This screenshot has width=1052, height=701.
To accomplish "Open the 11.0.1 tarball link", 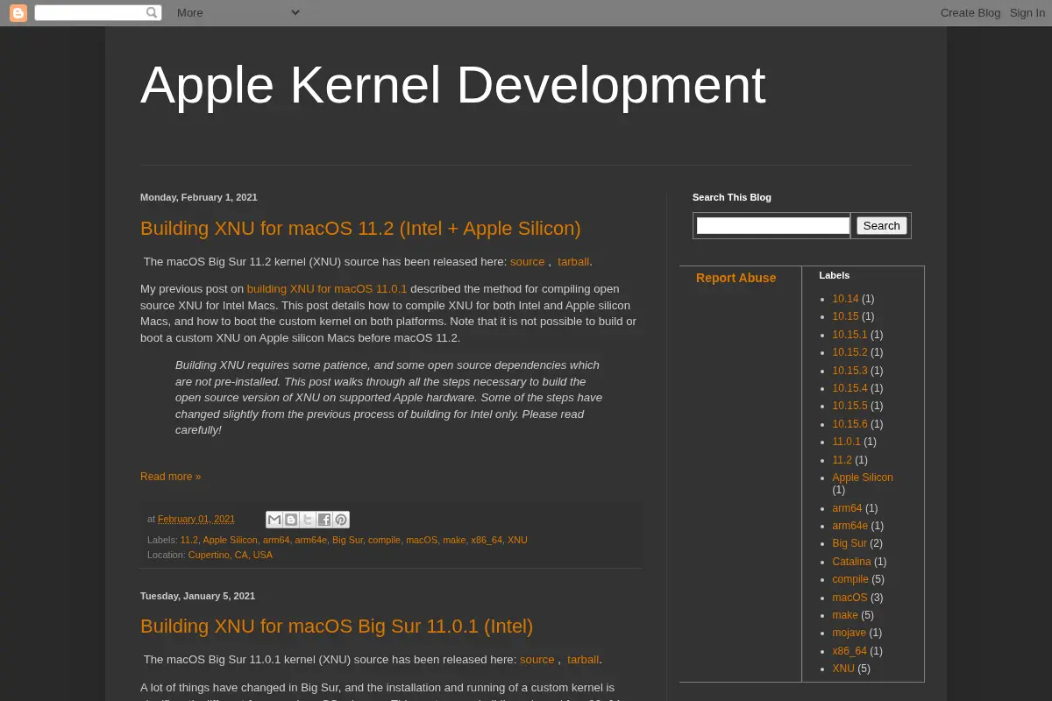I will tap(583, 659).
